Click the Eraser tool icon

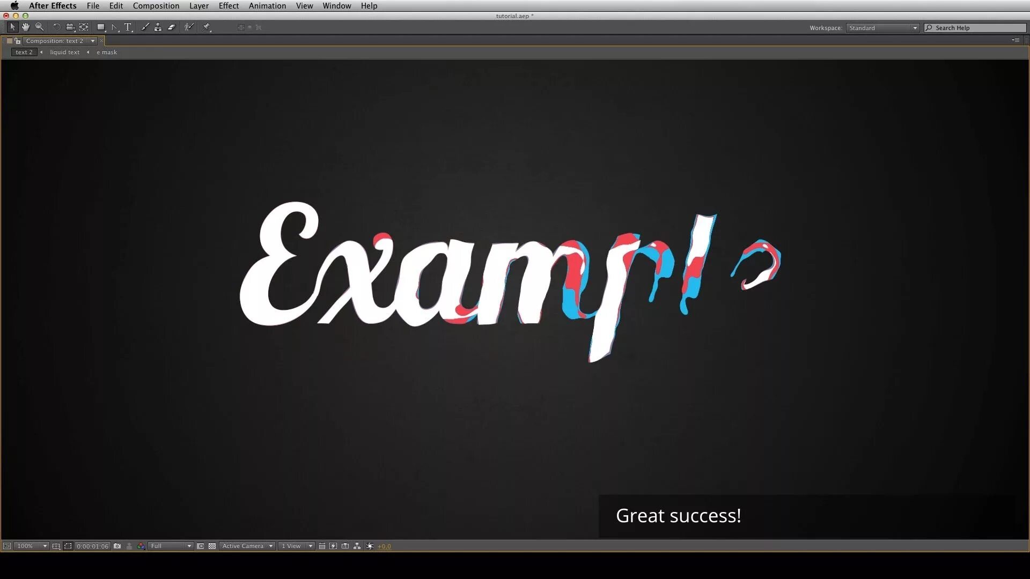pos(172,27)
